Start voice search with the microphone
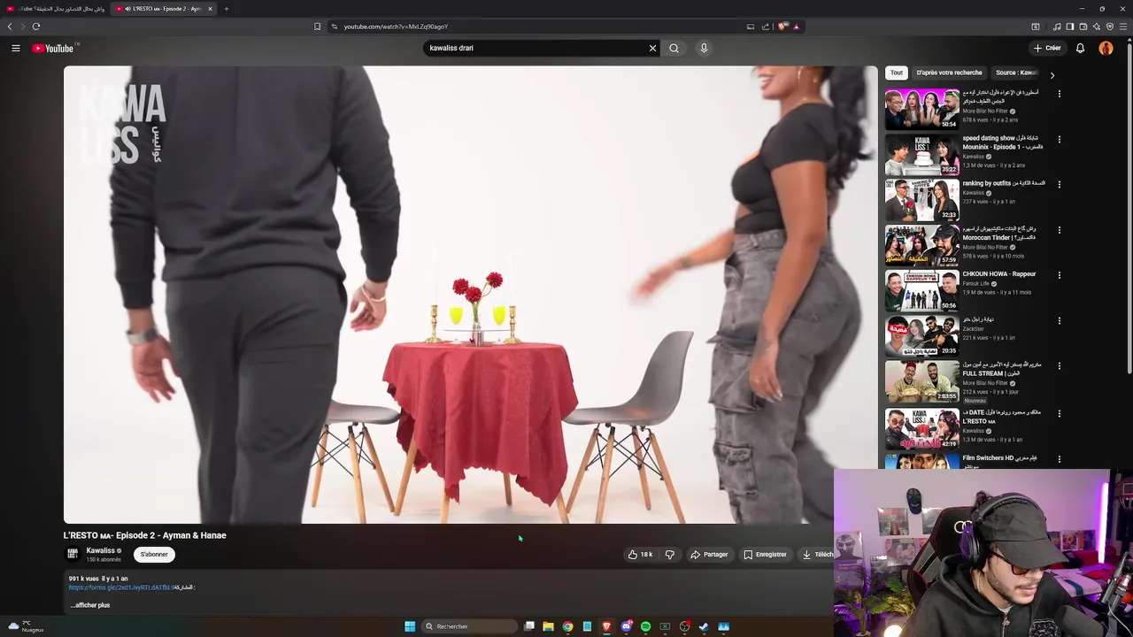 704,48
